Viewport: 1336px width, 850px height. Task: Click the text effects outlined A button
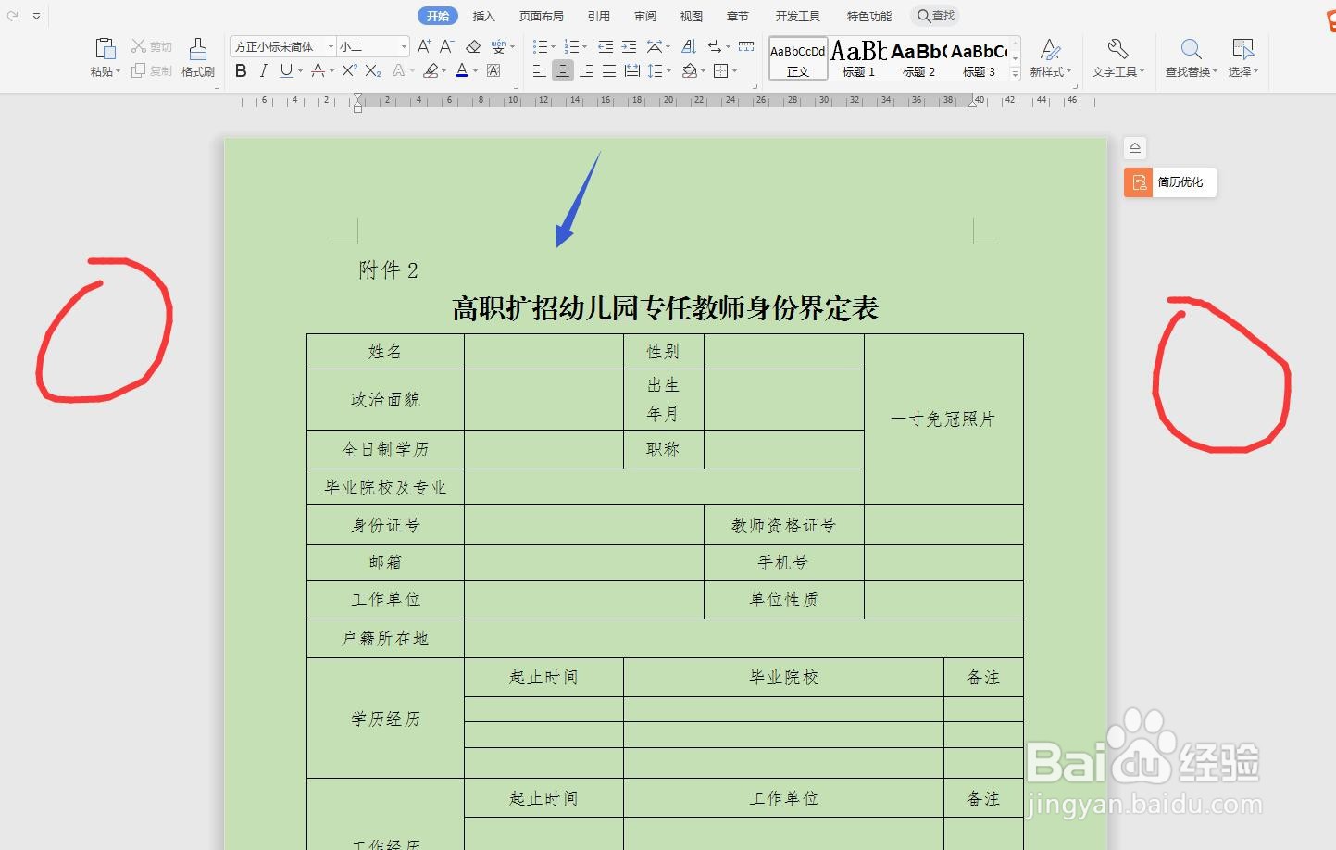398,70
